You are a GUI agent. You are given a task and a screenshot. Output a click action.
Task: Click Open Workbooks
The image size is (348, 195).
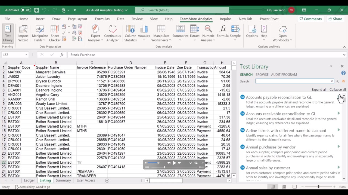coord(282,33)
